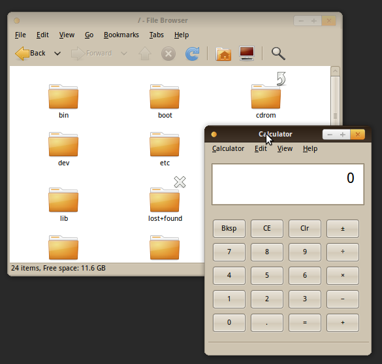Expand the Back history dropdown arrow
382x364 pixels.
(57, 54)
